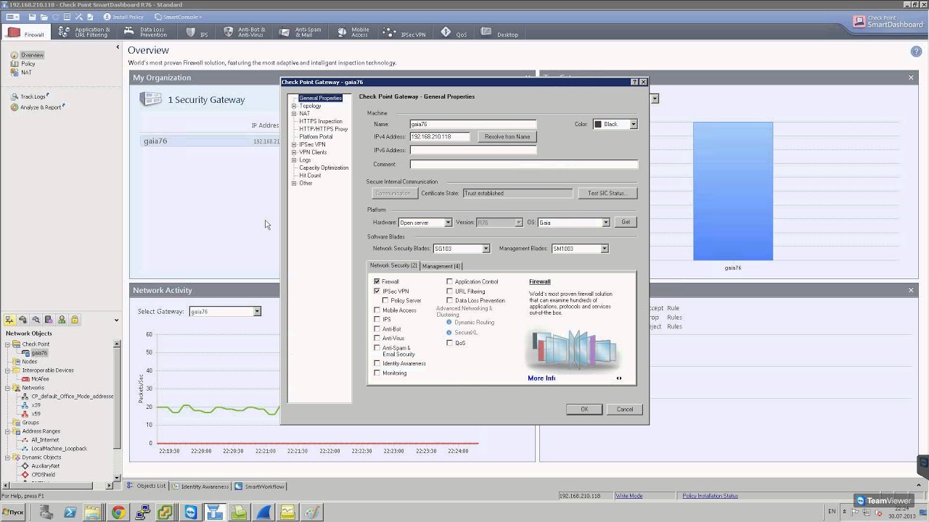The height and width of the screenshot is (522, 929).
Task: Collapse the left navigation pane arrow
Action: coord(118,47)
